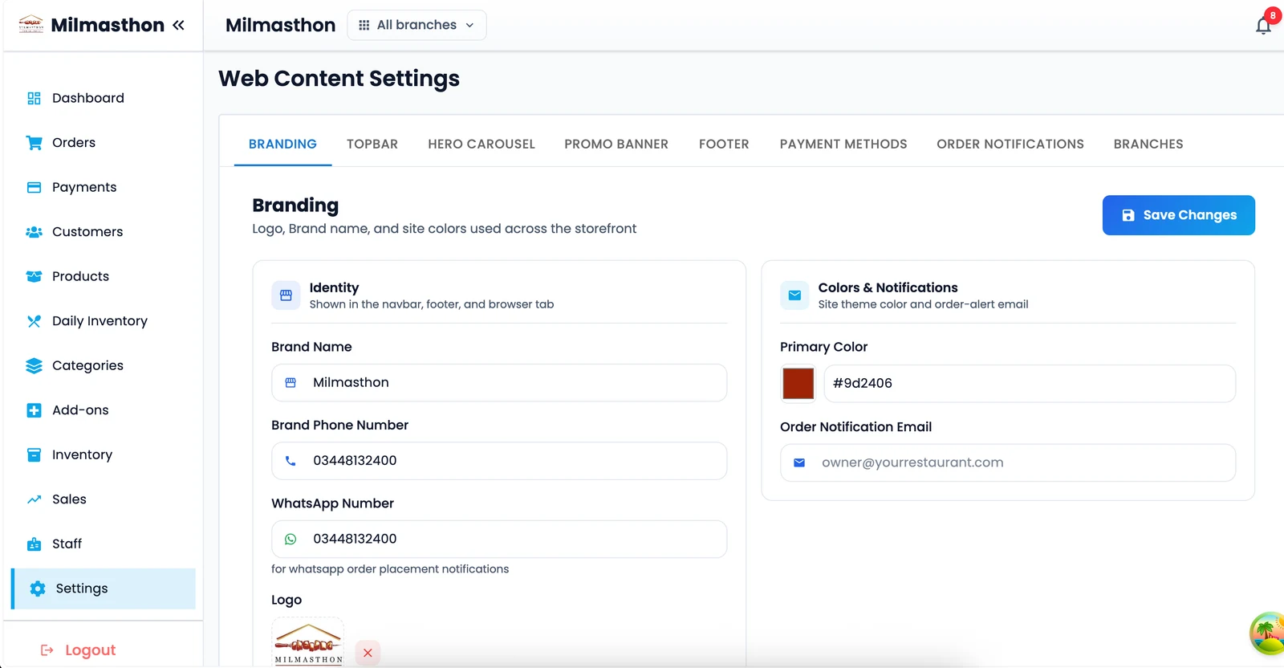
Task: Open the All branches dropdown
Action: (x=416, y=25)
